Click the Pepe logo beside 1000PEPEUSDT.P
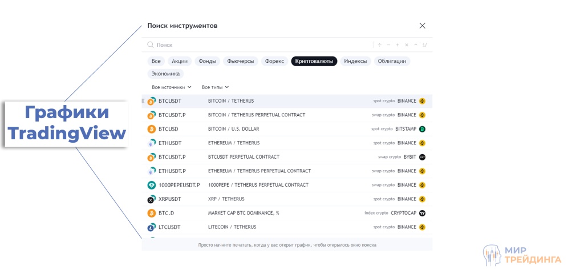The height and width of the screenshot is (270, 584). pyautogui.click(x=151, y=185)
